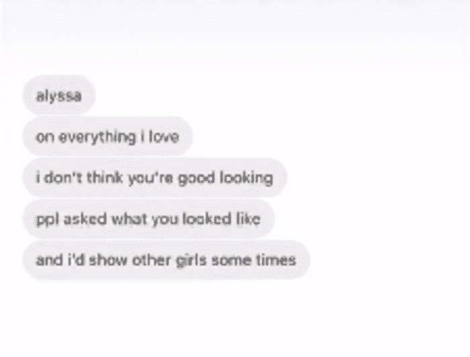Click the word "looking" in the third message
The width and height of the screenshot is (470, 357).
pos(248,178)
